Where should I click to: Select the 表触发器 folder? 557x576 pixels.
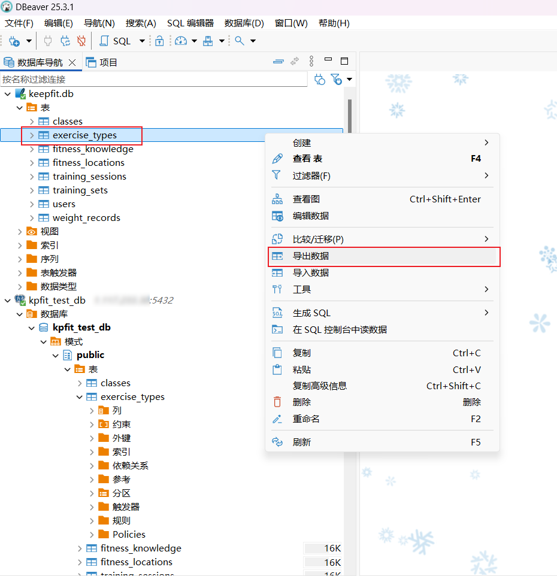[x=59, y=273]
